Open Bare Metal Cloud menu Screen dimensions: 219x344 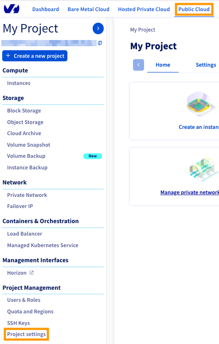click(88, 9)
